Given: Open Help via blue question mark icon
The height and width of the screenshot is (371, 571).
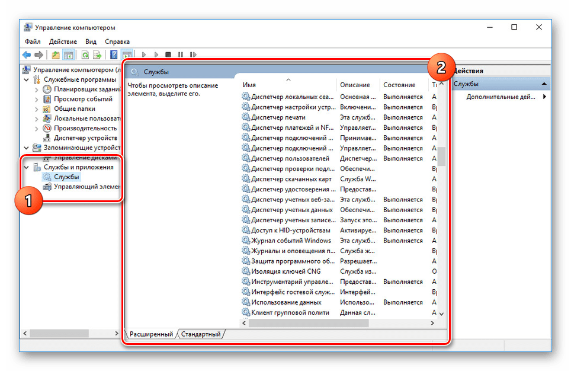Looking at the screenshot, I should pyautogui.click(x=114, y=55).
